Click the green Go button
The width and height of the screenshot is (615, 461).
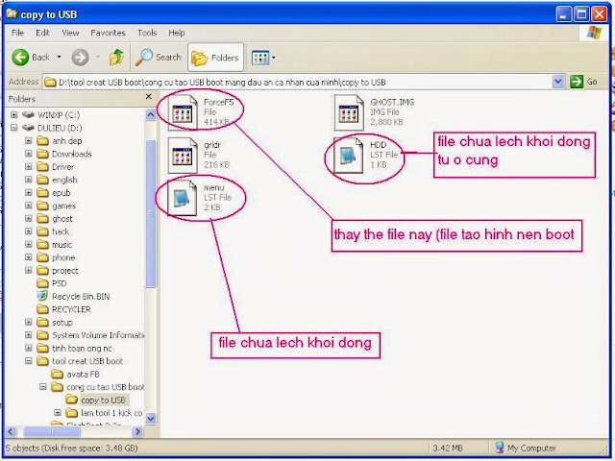coord(584,82)
